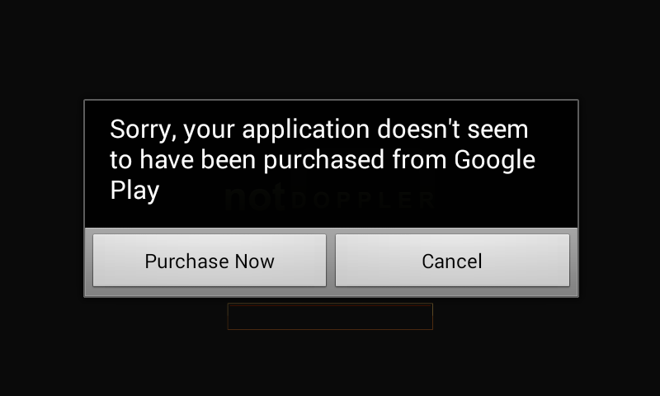Click the dark area beneath the outlined box
660x396 pixels.
(330, 363)
